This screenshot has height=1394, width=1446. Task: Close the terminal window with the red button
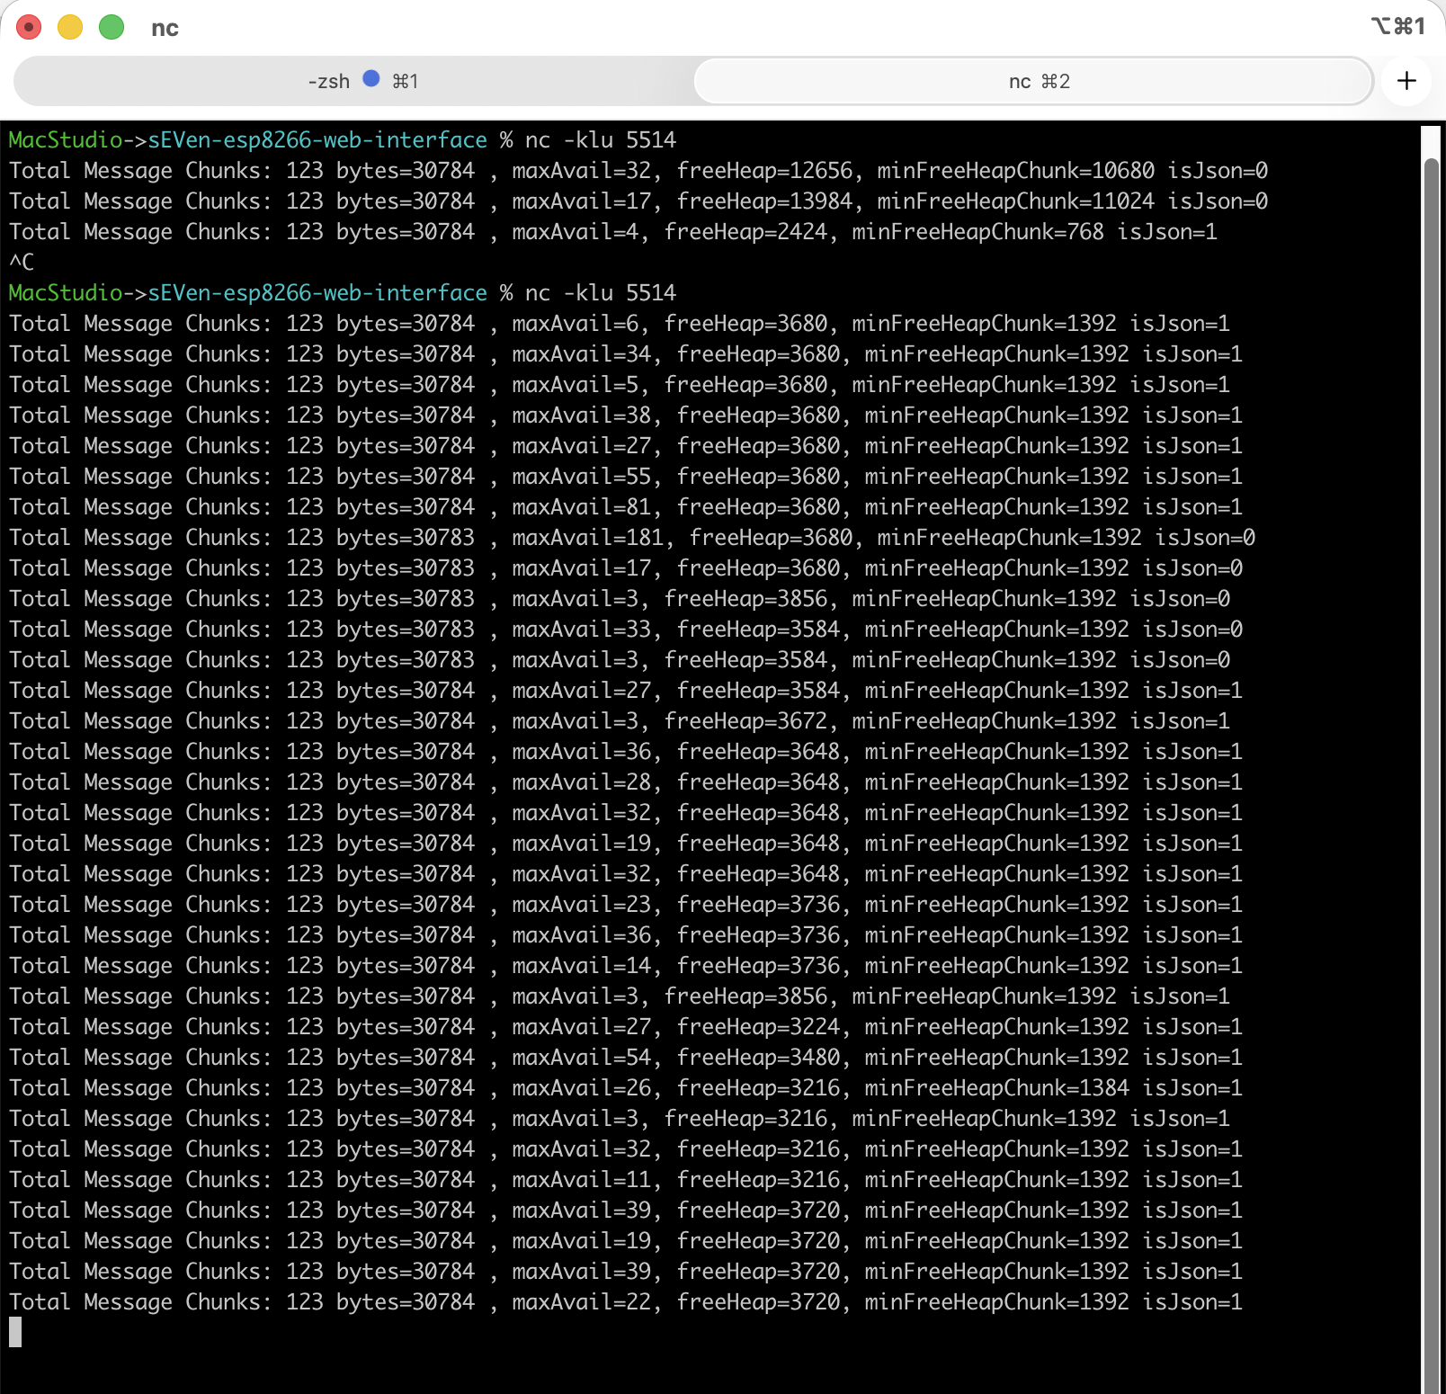pyautogui.click(x=29, y=28)
